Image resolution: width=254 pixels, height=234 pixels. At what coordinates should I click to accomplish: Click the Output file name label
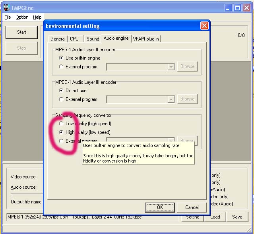click(27, 202)
